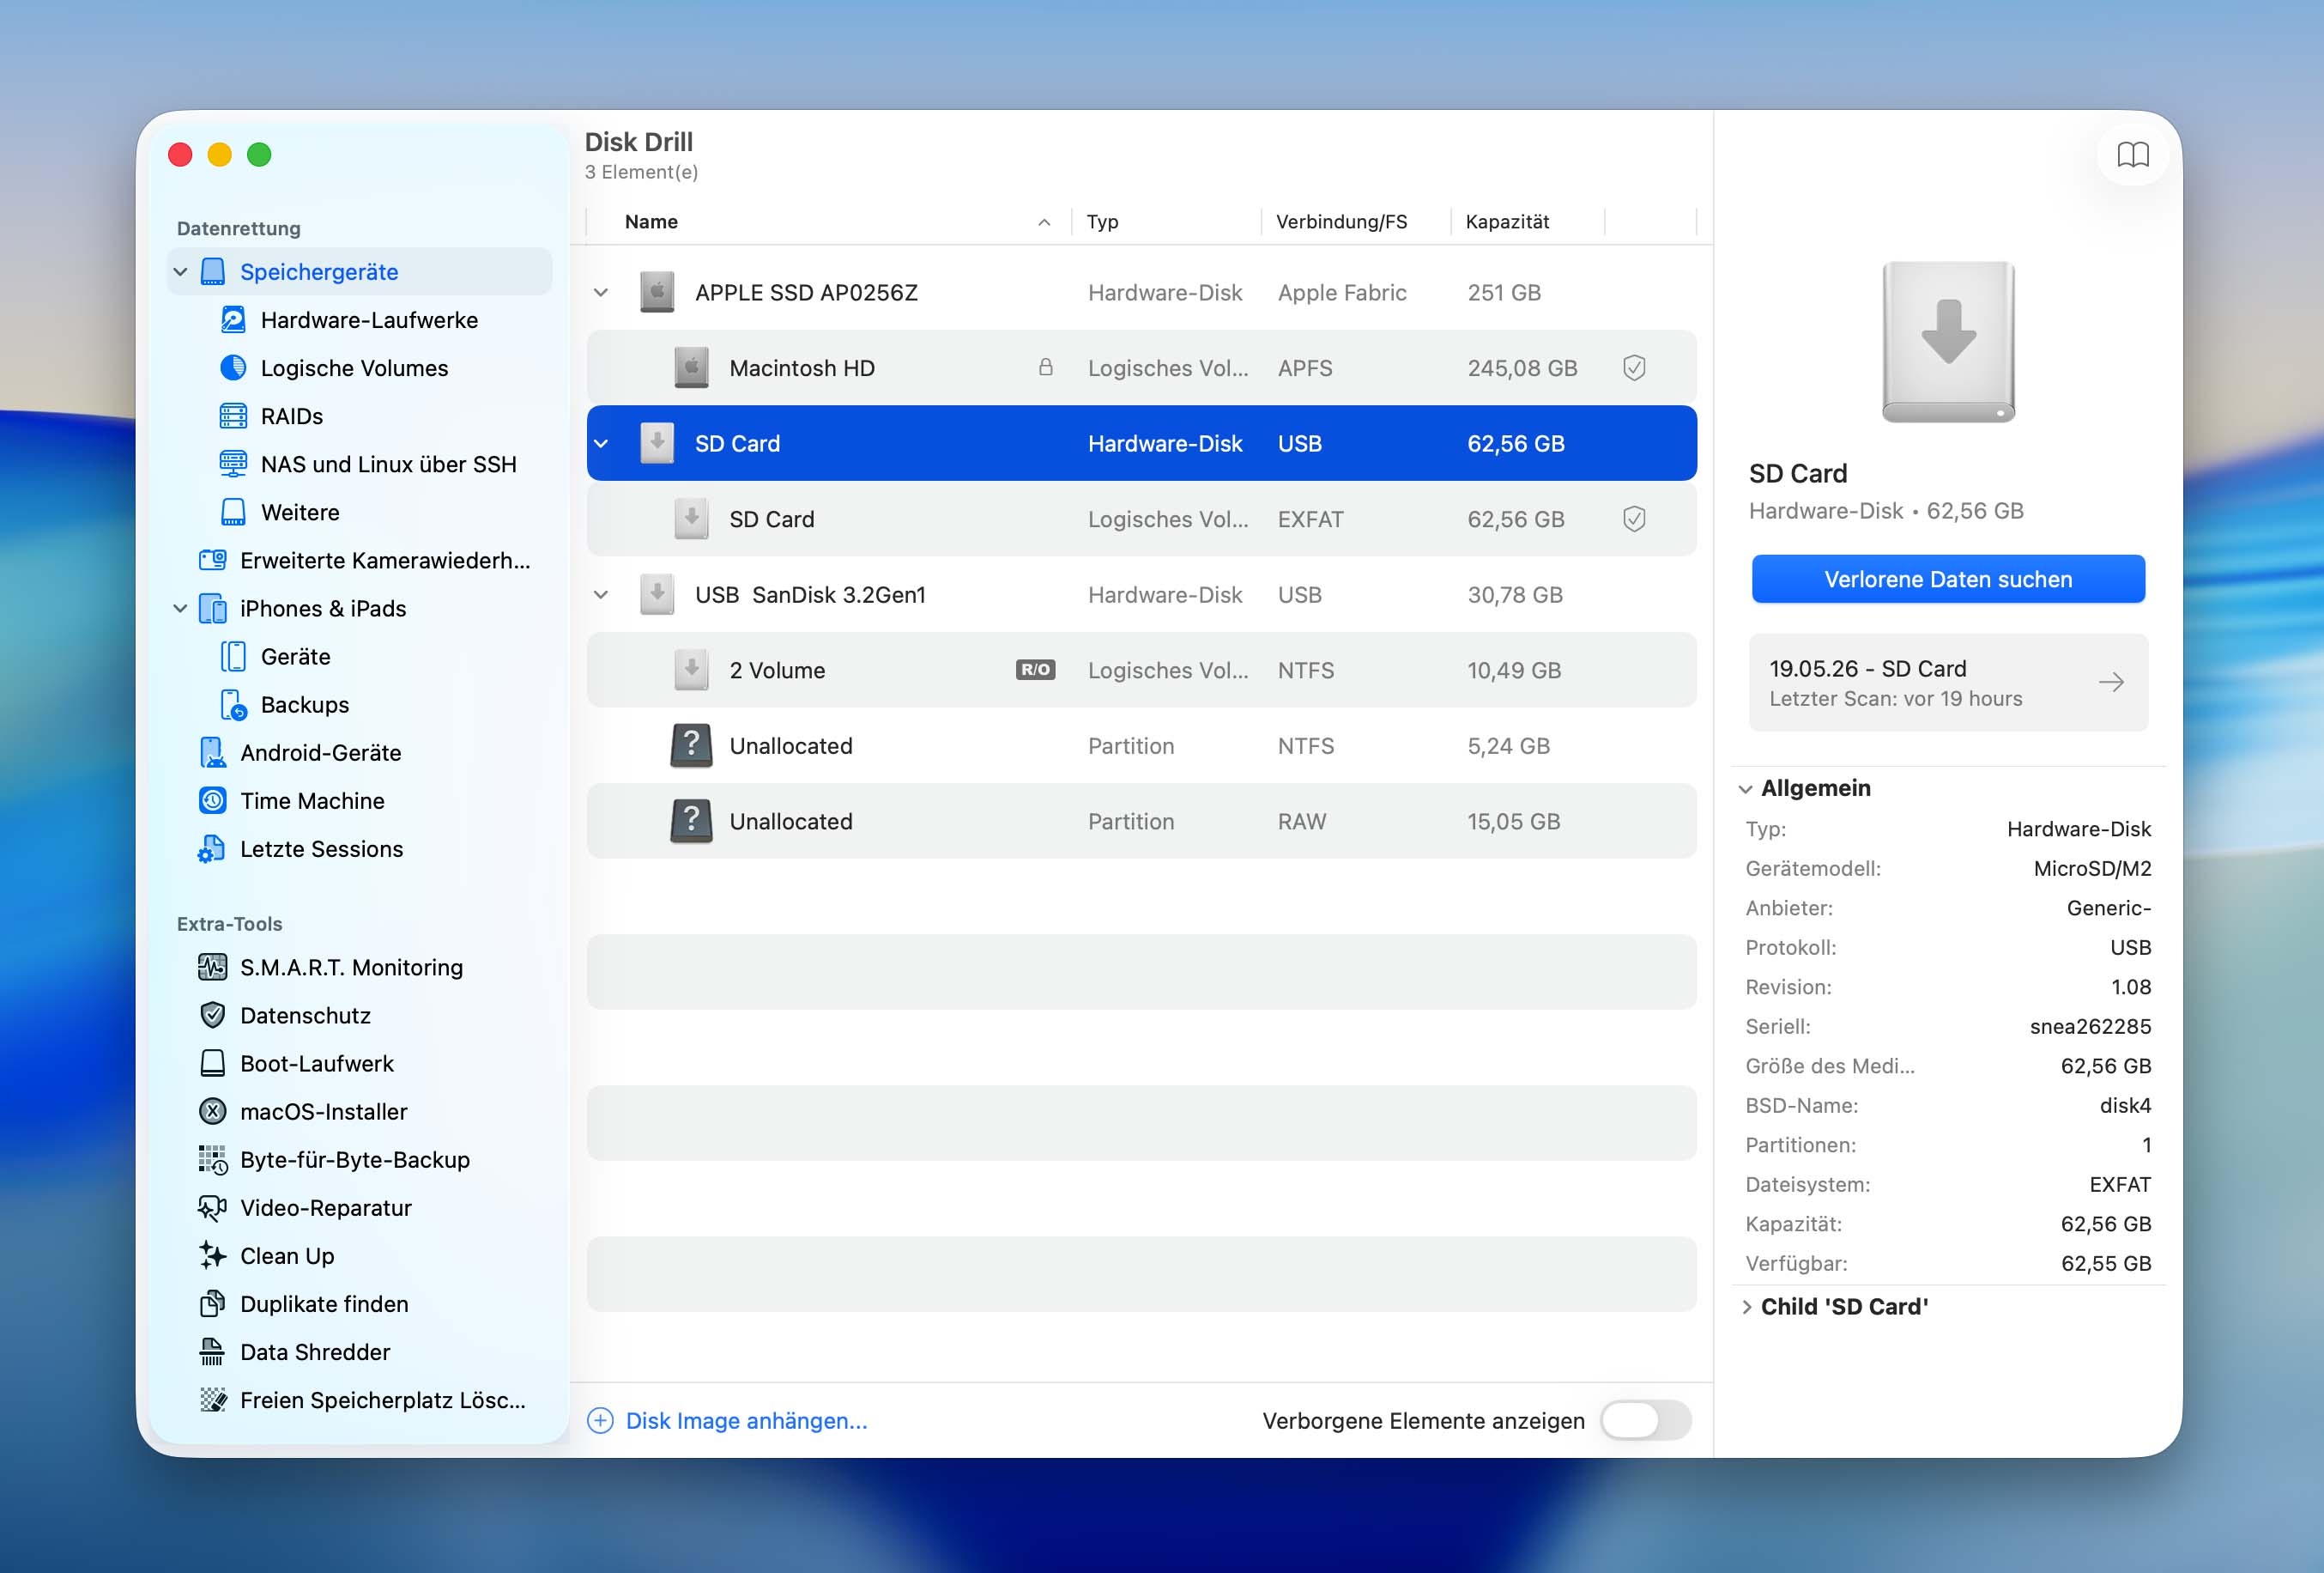Open Time Machine in sidebar
This screenshot has height=1573, width=2324.
click(312, 800)
